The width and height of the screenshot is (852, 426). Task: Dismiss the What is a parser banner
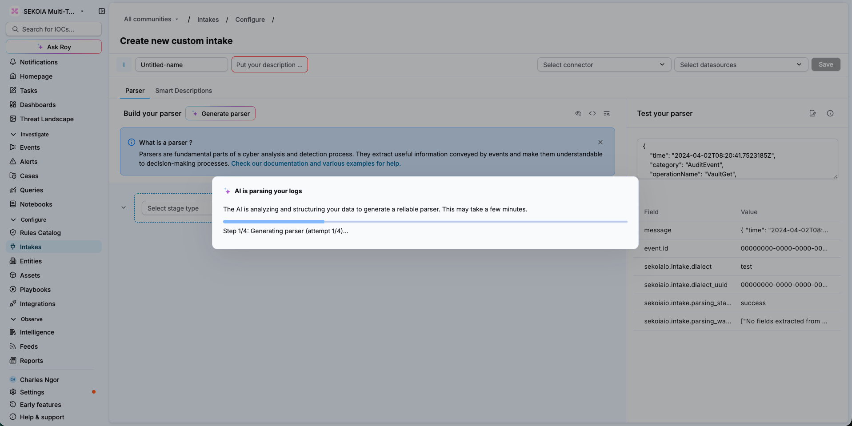[600, 142]
